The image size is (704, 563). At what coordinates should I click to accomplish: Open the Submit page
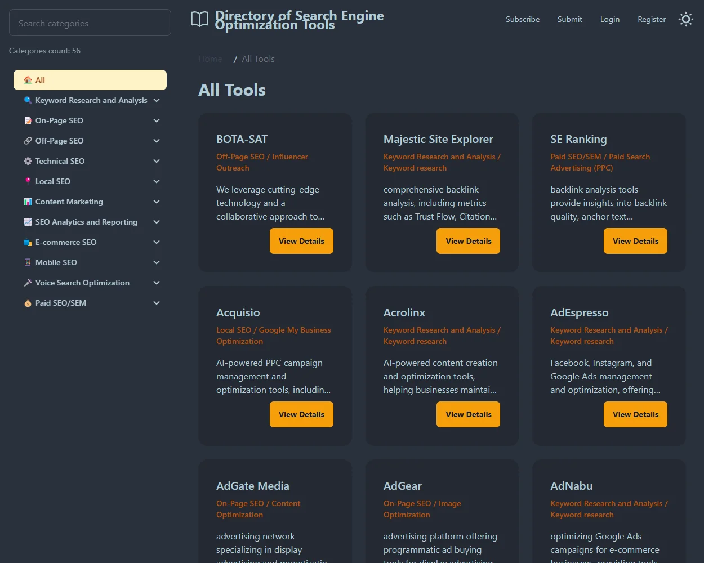[x=569, y=19]
